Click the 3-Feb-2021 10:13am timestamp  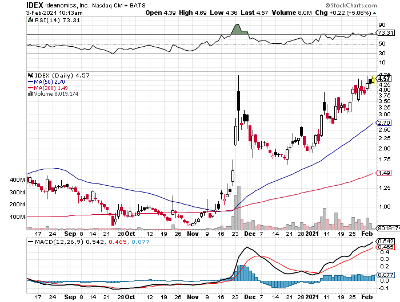[54, 13]
